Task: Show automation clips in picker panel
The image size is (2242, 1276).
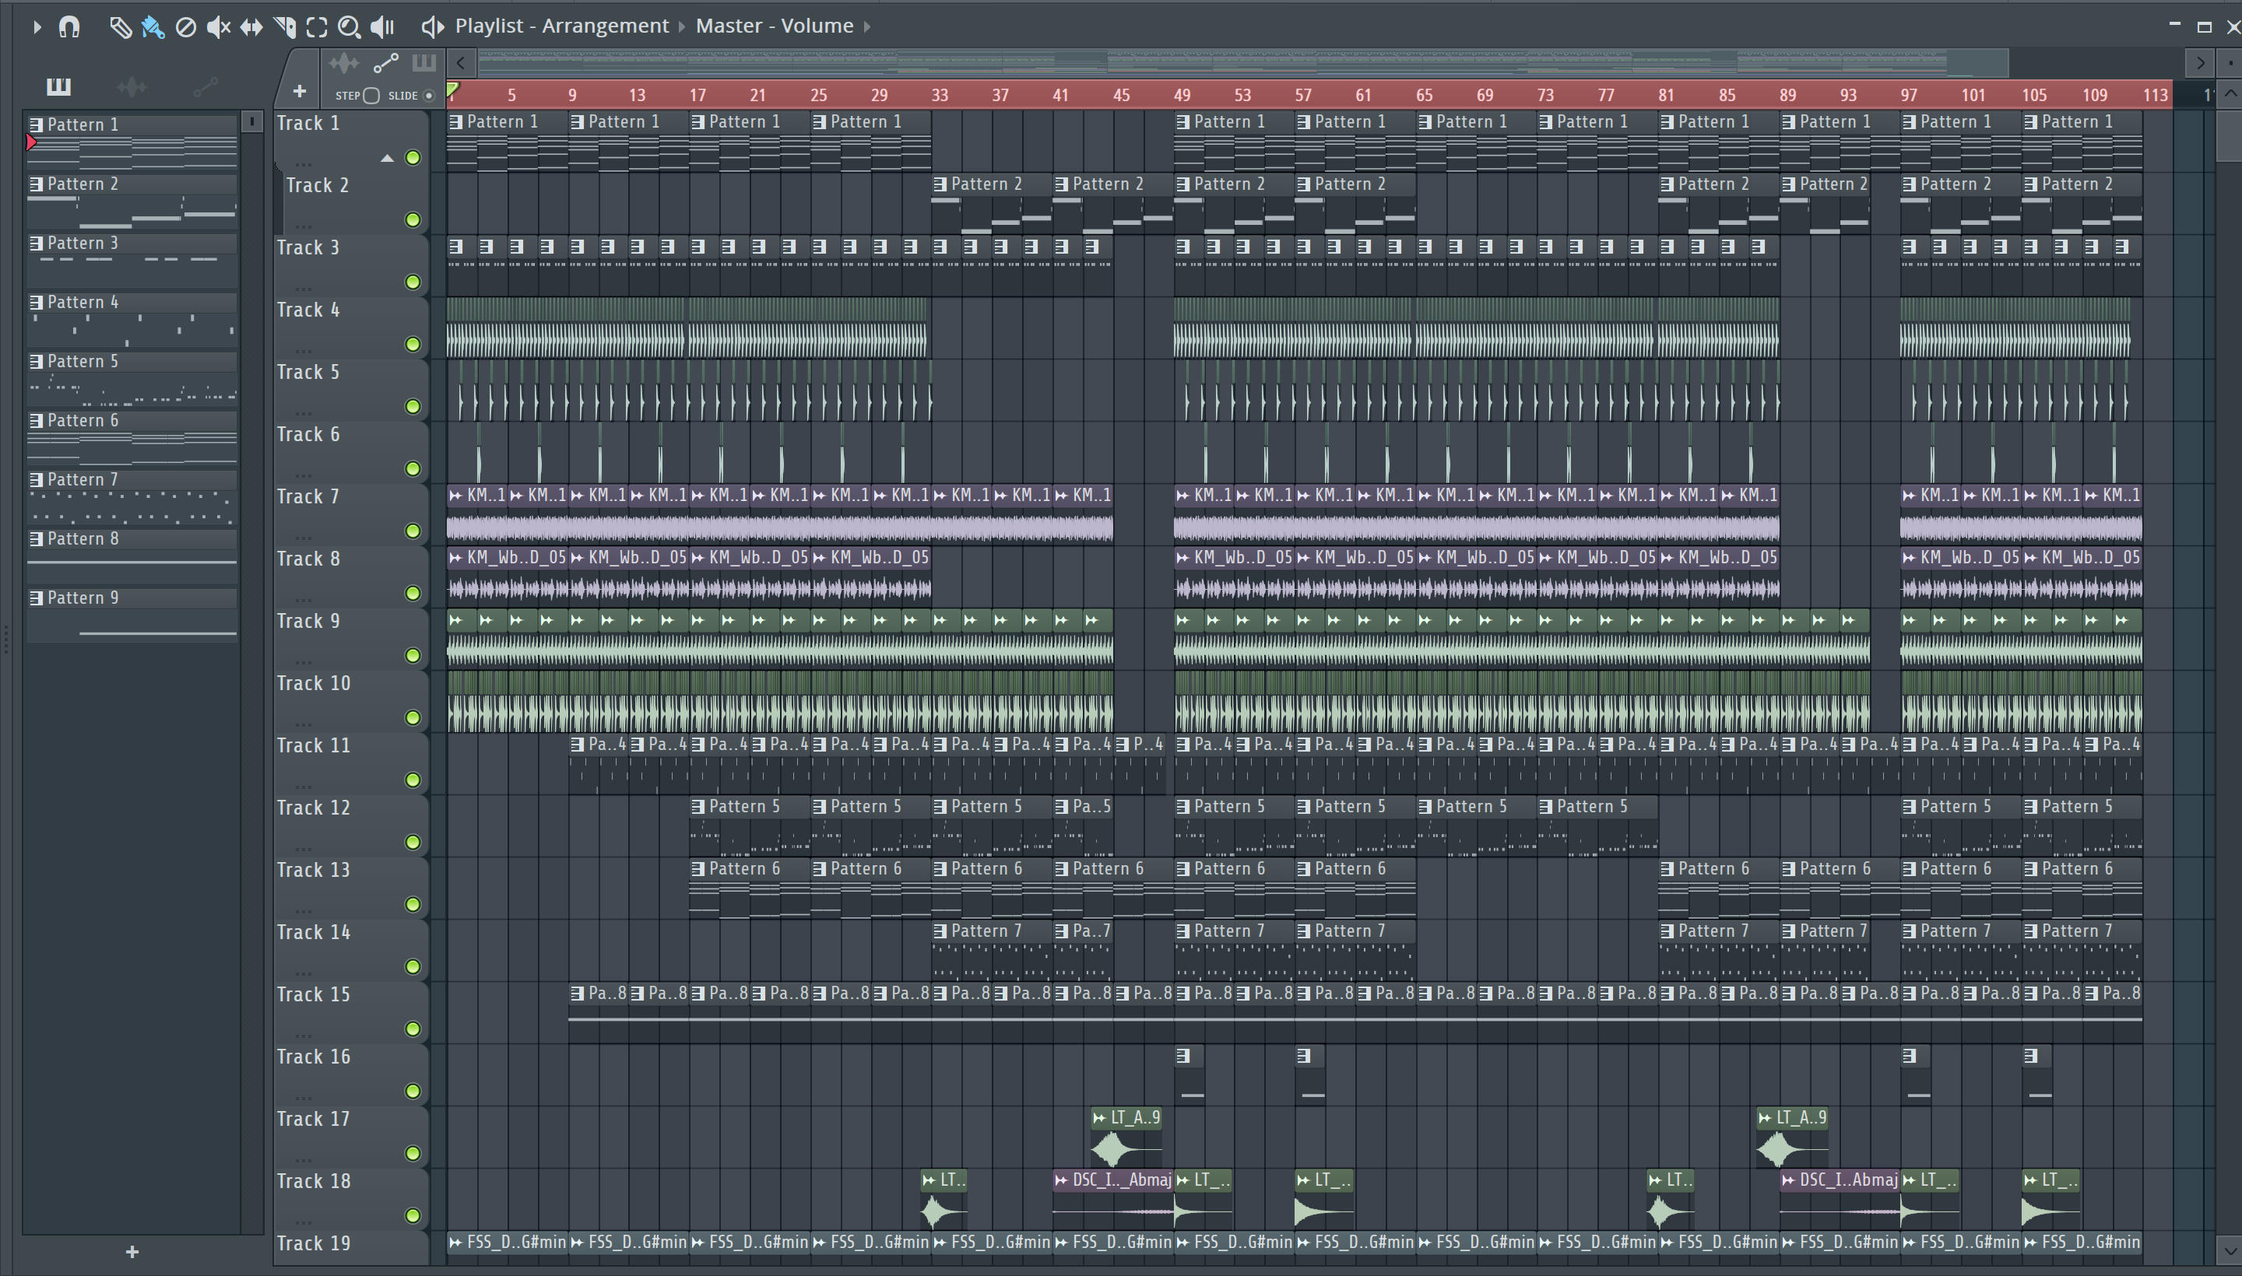Action: coord(206,86)
